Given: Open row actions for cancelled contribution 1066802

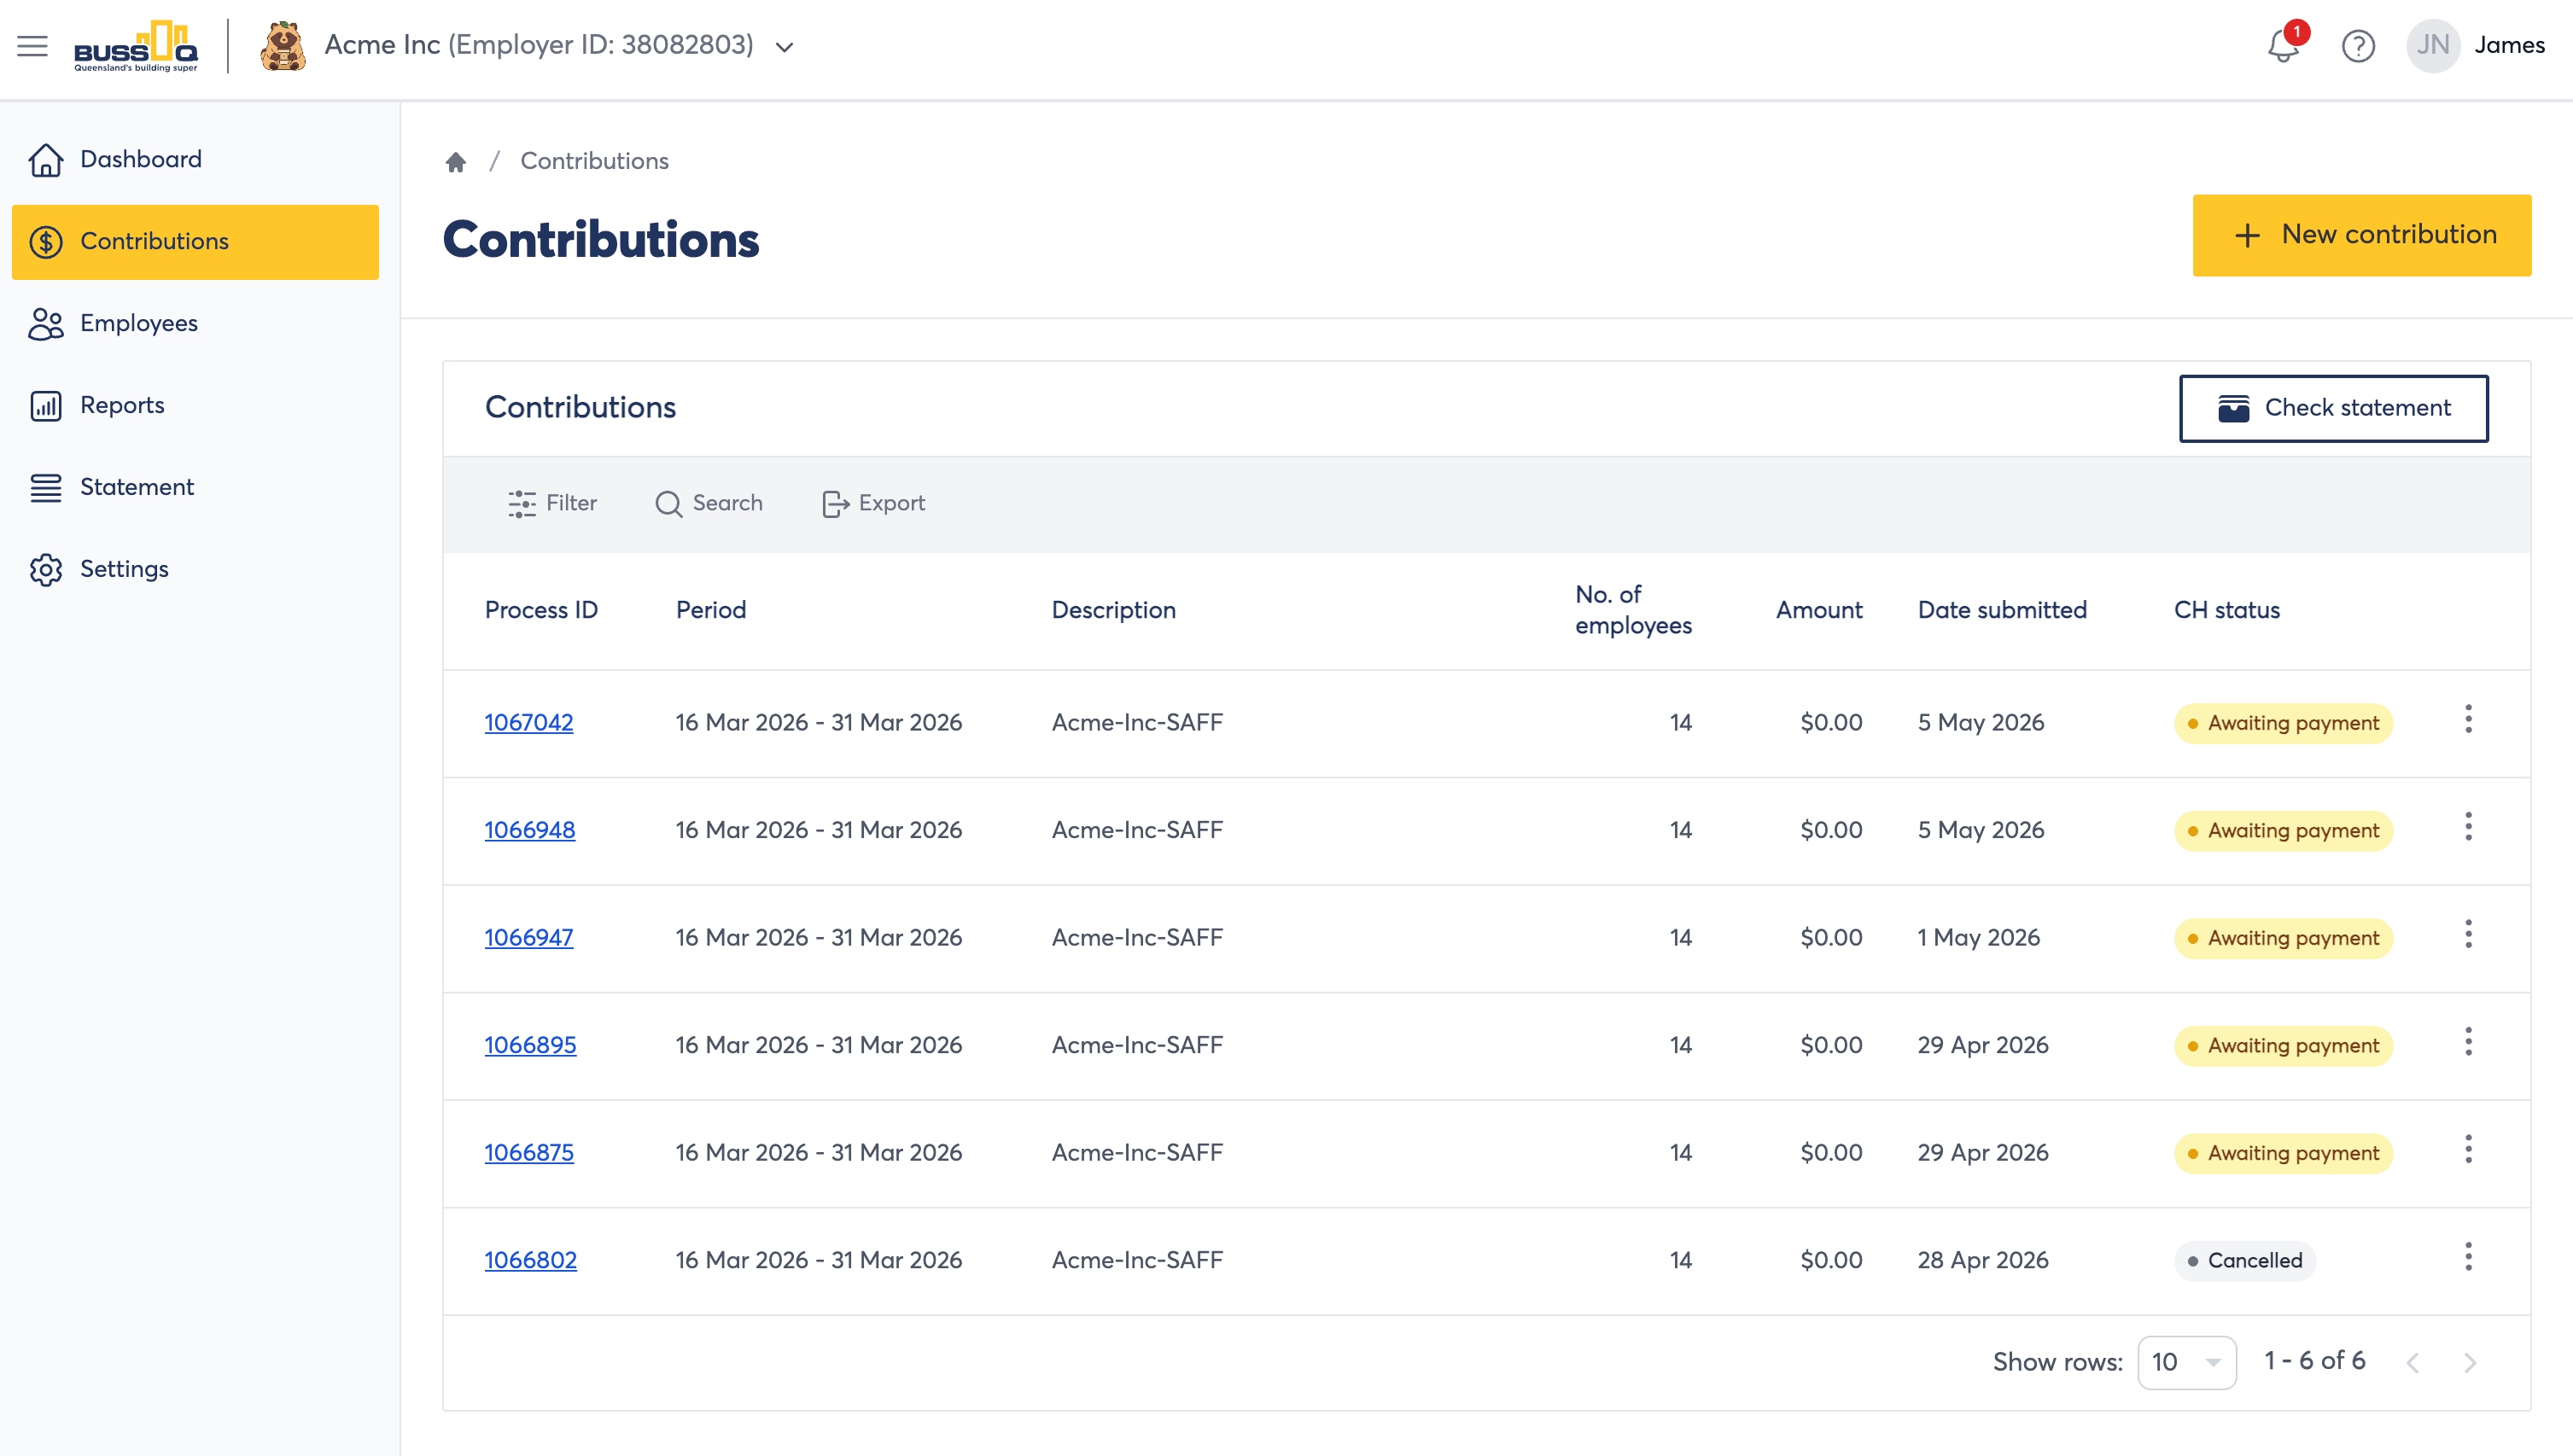Looking at the screenshot, I should [2468, 1258].
